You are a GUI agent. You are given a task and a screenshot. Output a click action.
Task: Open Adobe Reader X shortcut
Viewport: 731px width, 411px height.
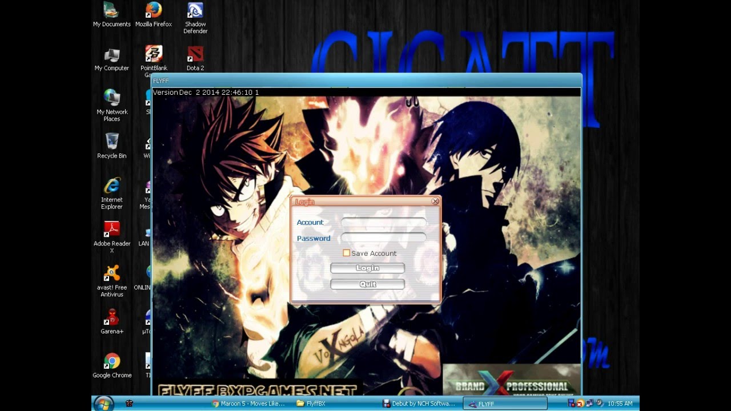[111, 237]
